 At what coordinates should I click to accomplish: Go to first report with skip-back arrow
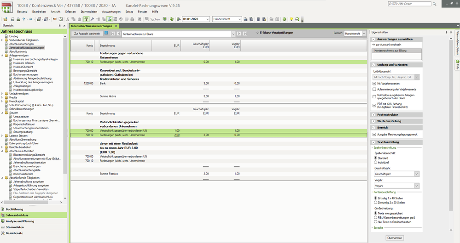pyautogui.click(x=113, y=34)
